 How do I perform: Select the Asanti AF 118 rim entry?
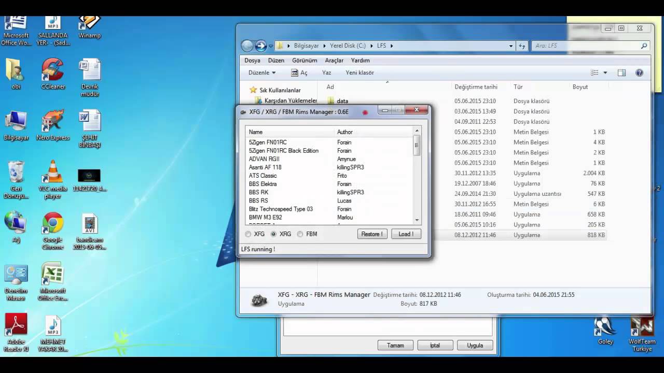[x=265, y=167]
